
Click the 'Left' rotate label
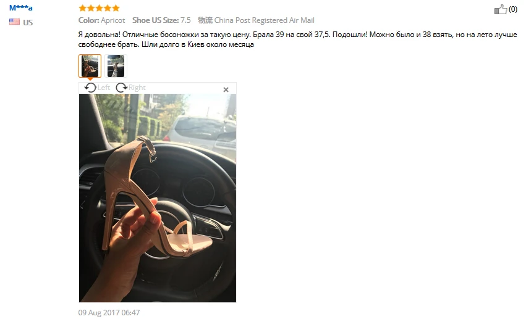tap(104, 88)
